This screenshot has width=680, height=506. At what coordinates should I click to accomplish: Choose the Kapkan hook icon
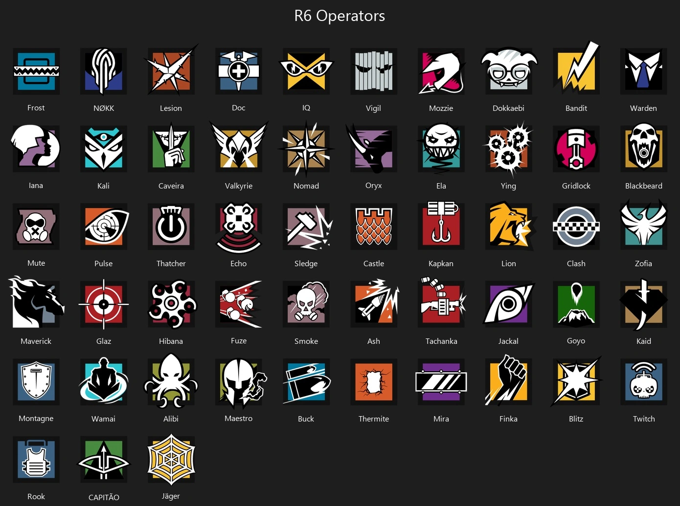point(441,225)
